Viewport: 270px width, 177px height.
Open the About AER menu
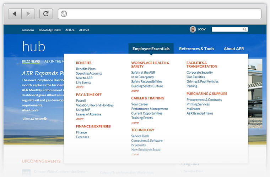234,49
